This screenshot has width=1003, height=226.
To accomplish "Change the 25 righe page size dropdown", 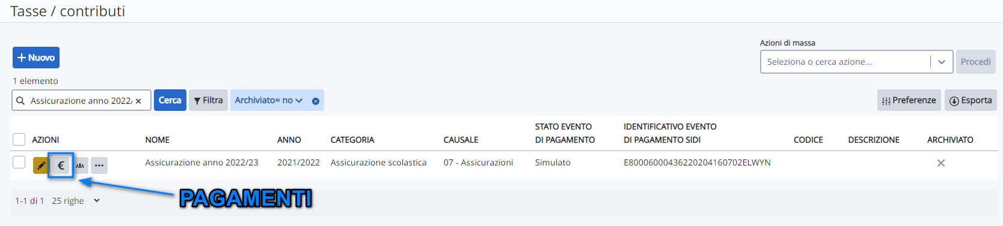I will [76, 201].
